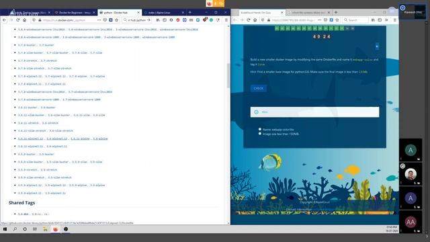
Task: Select first green question box in quiz progress
Action: [277, 28]
